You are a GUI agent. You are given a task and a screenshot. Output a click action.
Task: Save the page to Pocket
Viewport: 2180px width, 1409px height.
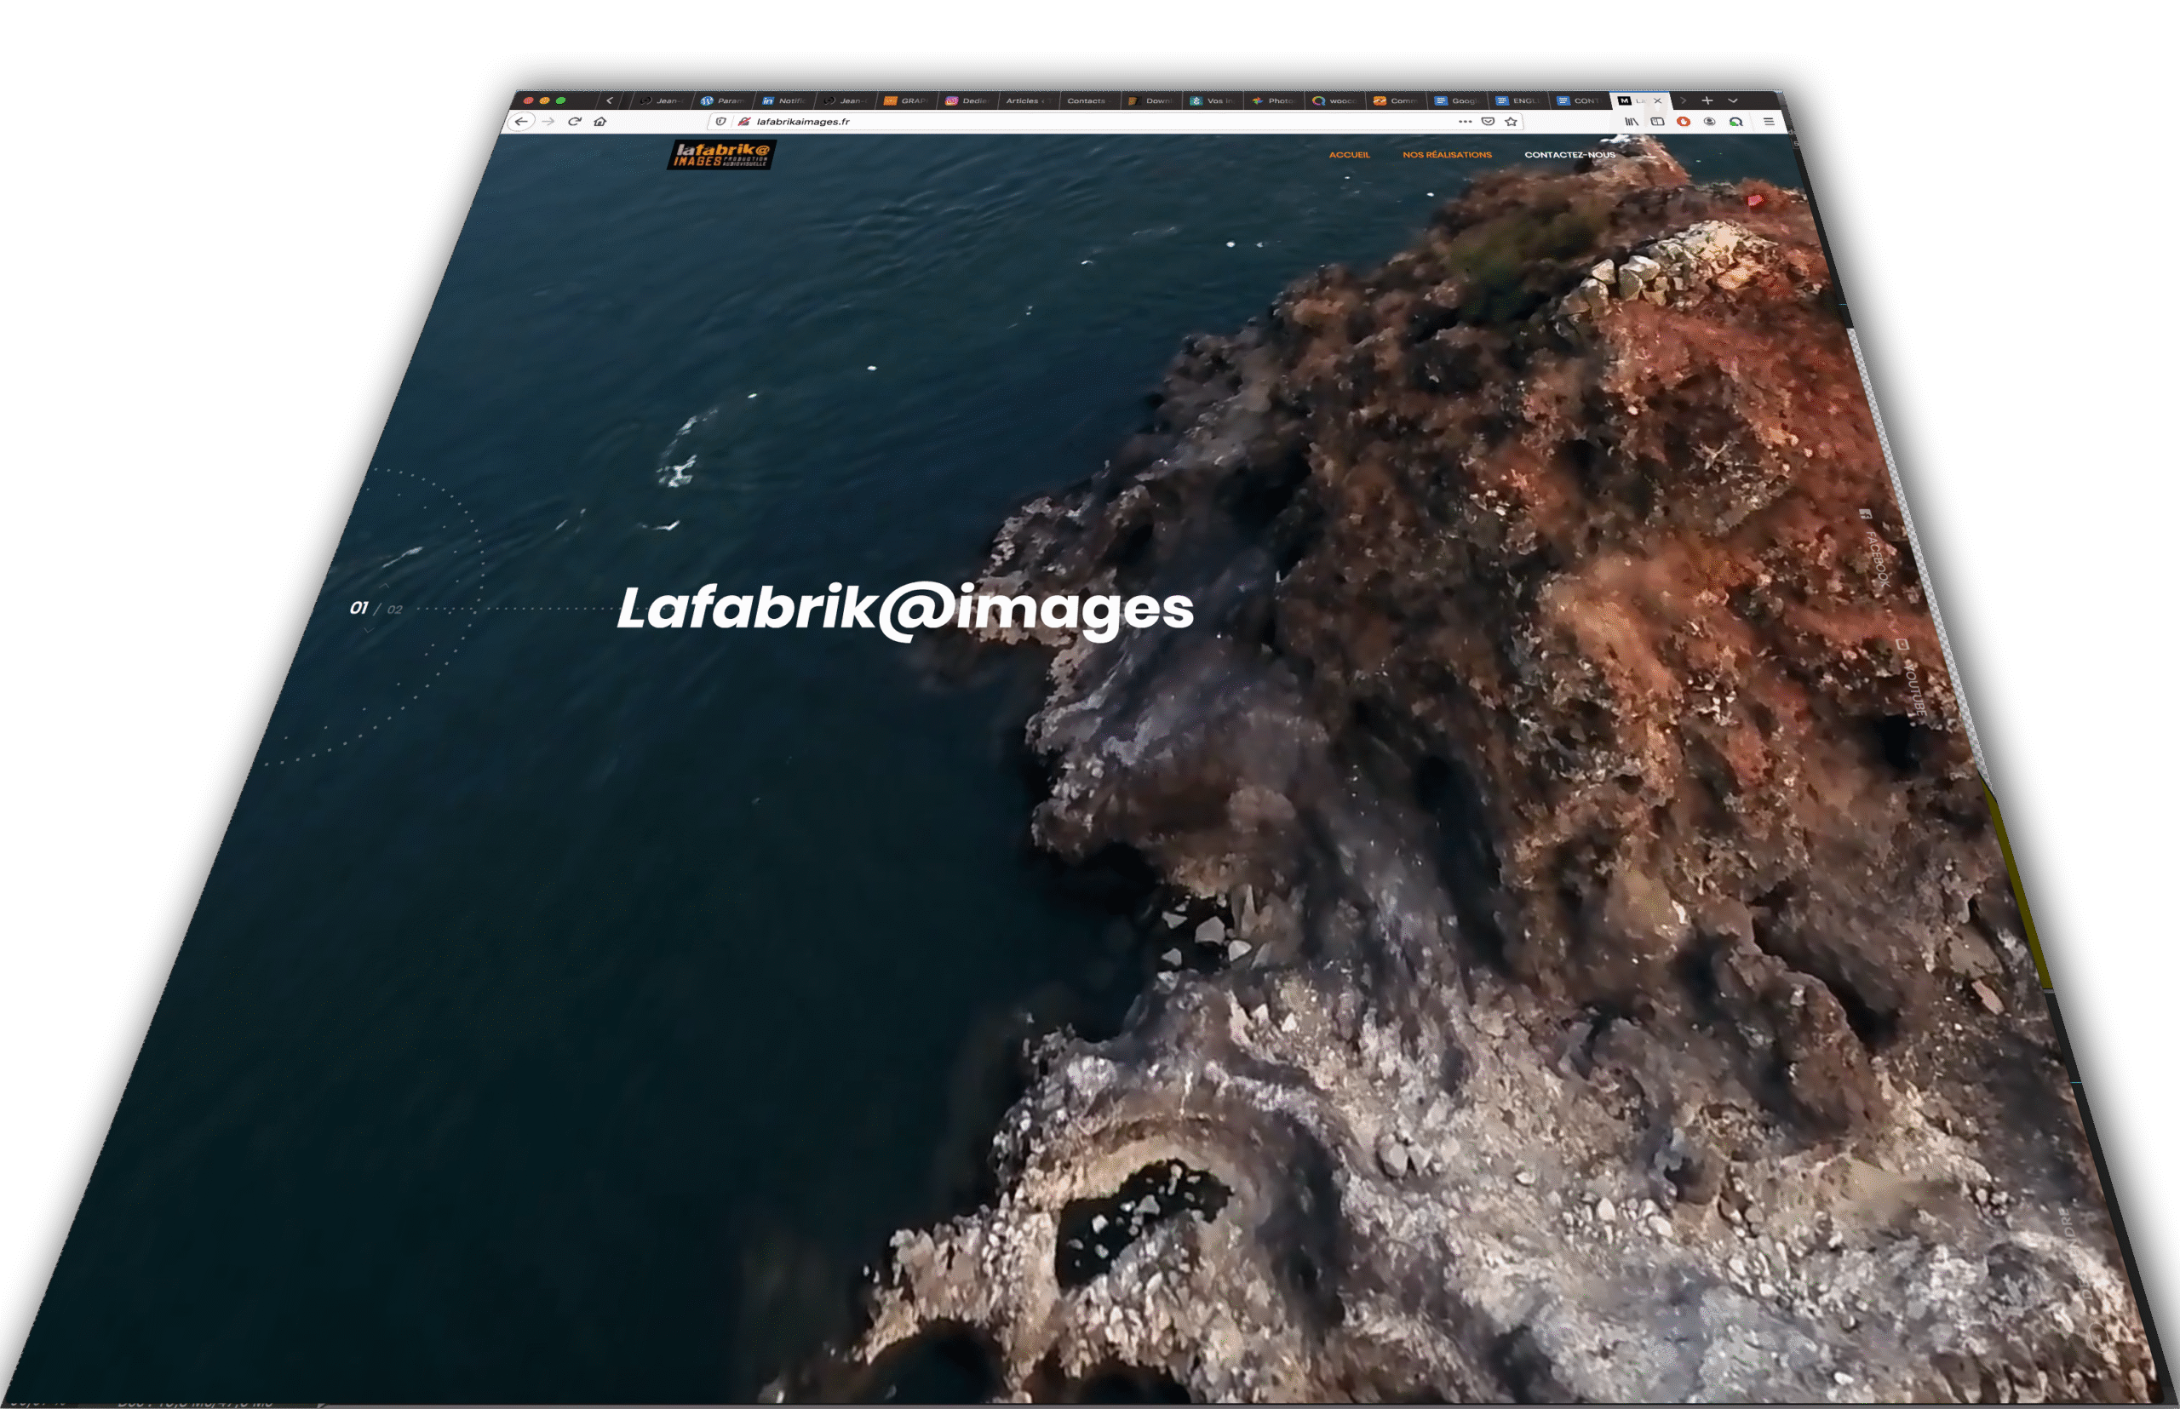point(1489,121)
